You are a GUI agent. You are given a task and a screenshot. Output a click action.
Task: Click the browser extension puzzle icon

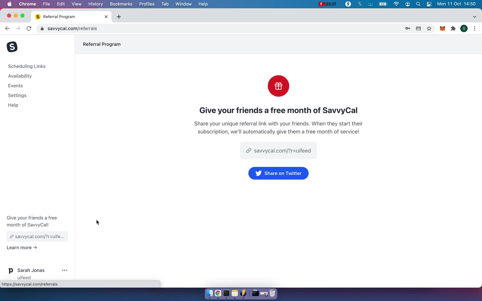[454, 28]
